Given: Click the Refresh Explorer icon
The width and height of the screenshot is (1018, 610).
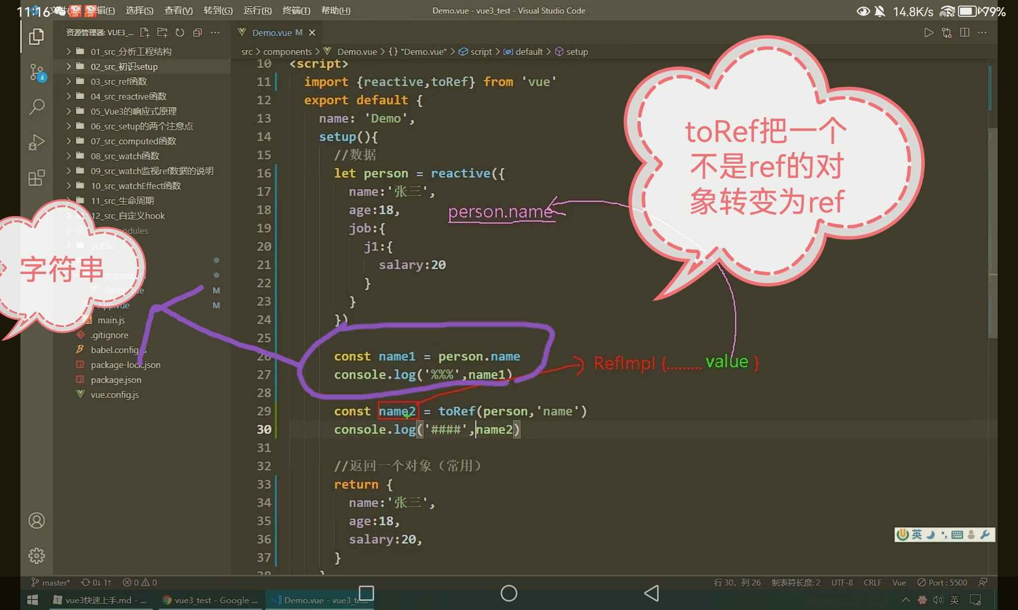Looking at the screenshot, I should 180,33.
